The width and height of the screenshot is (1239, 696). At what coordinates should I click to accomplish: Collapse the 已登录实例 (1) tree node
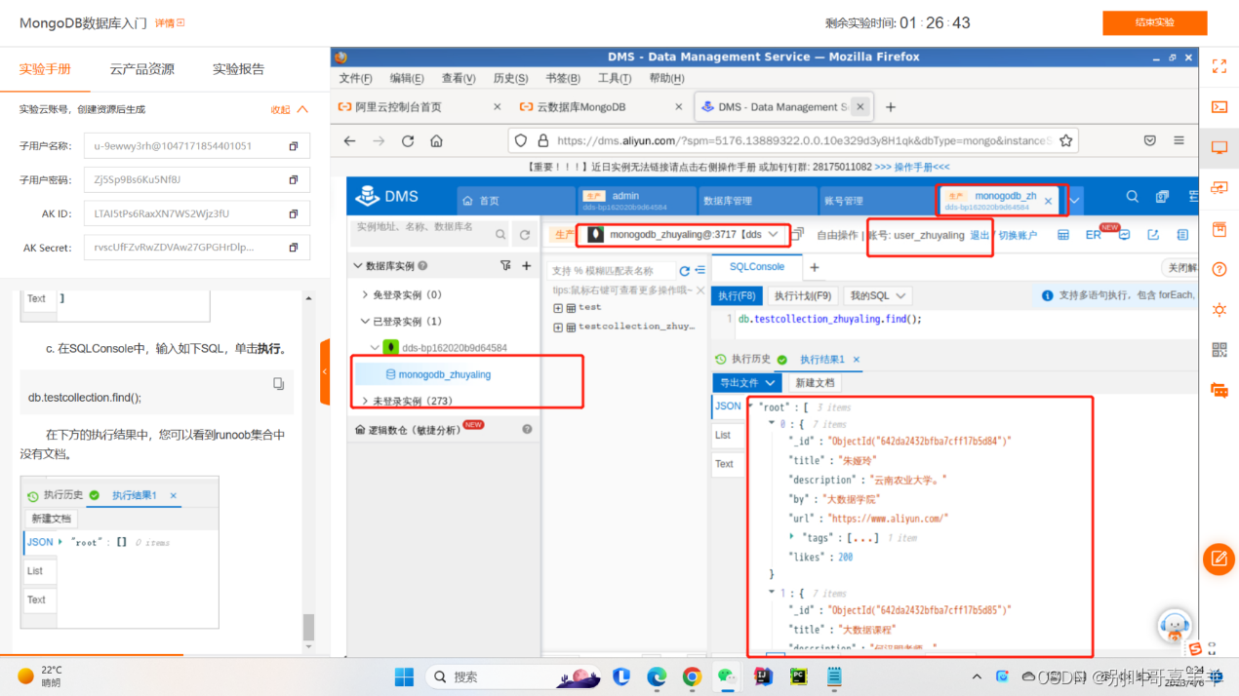click(366, 322)
